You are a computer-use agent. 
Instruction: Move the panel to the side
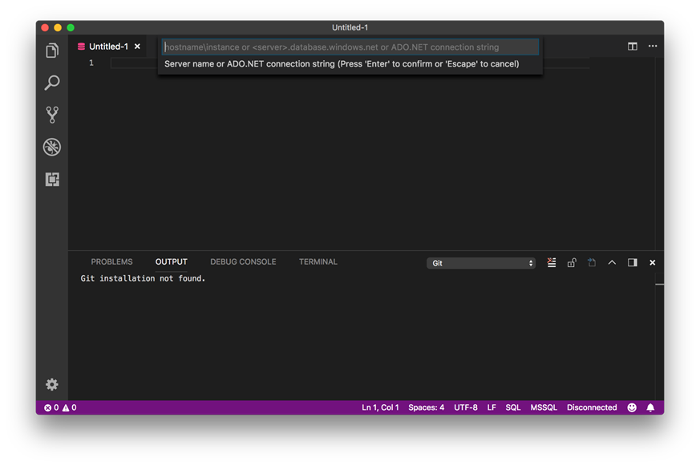click(632, 262)
